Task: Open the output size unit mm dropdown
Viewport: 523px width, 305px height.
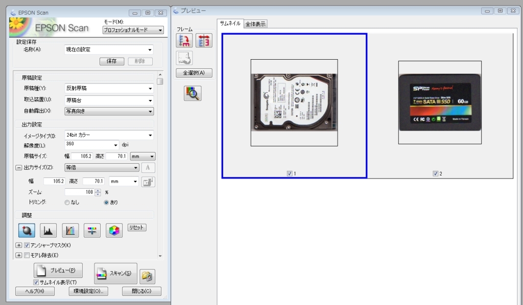Action: (124, 182)
